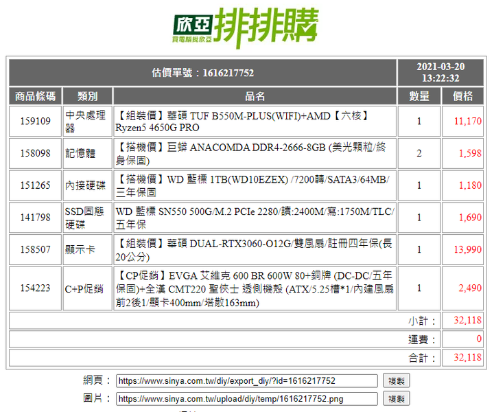Click the C+P促銷 category cell
The width and height of the screenshot is (494, 412).
pos(88,288)
